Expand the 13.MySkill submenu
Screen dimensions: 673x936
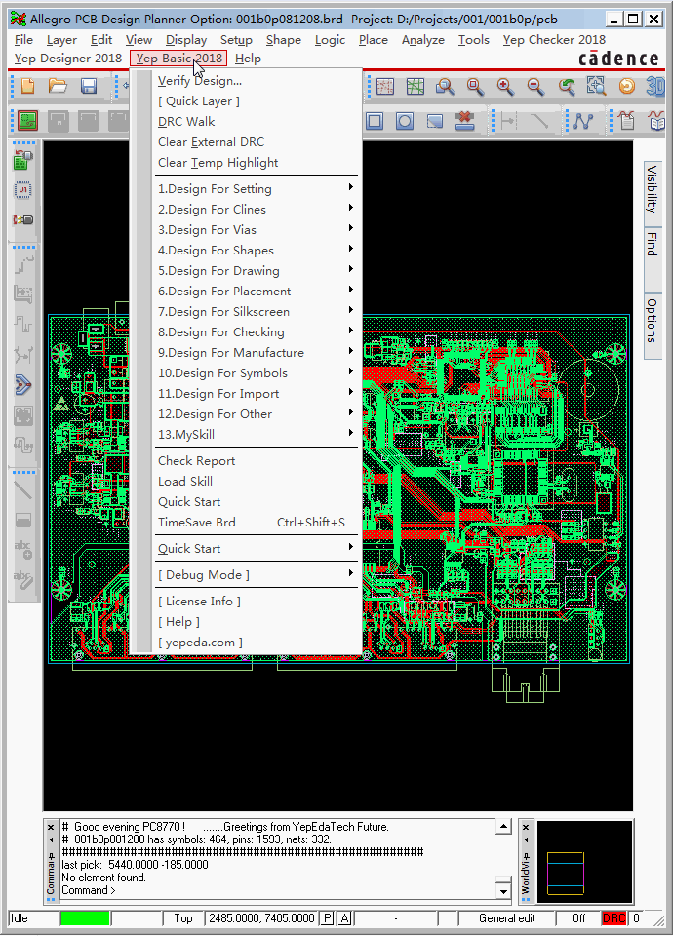256,435
